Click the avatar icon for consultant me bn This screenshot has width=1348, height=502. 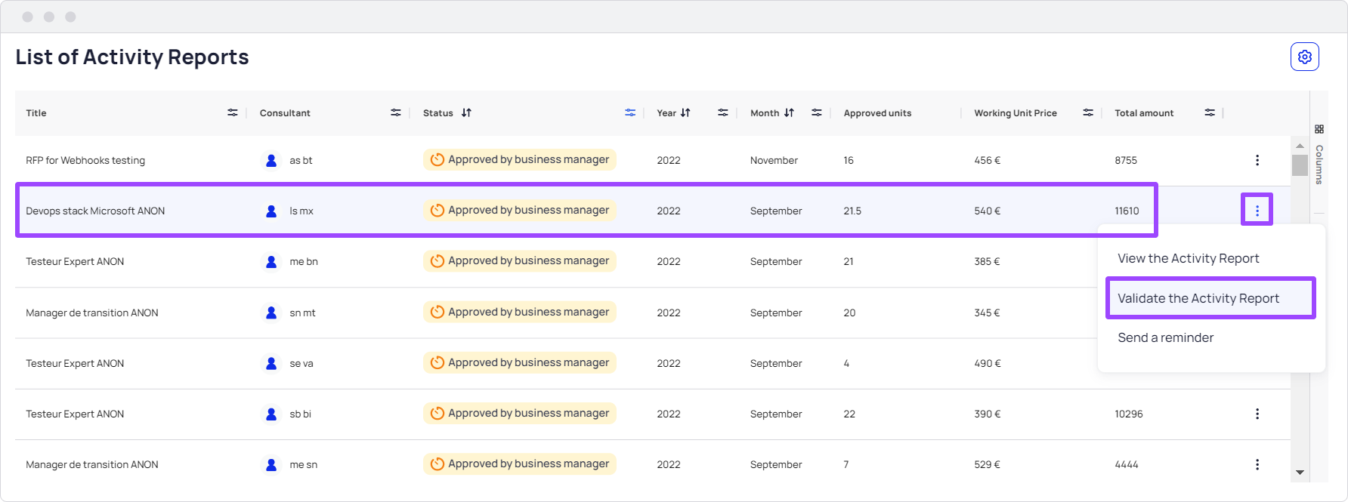coord(271,261)
